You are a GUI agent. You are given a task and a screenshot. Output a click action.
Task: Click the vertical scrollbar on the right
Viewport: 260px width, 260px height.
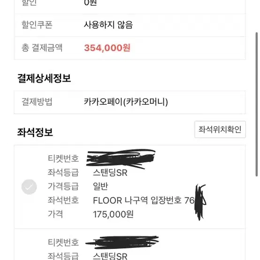[257, 104]
